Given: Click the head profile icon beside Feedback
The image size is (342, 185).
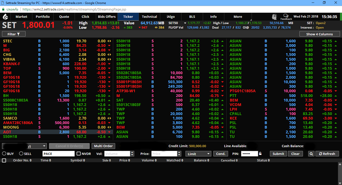Looking at the screenshot, I should point(275,17).
